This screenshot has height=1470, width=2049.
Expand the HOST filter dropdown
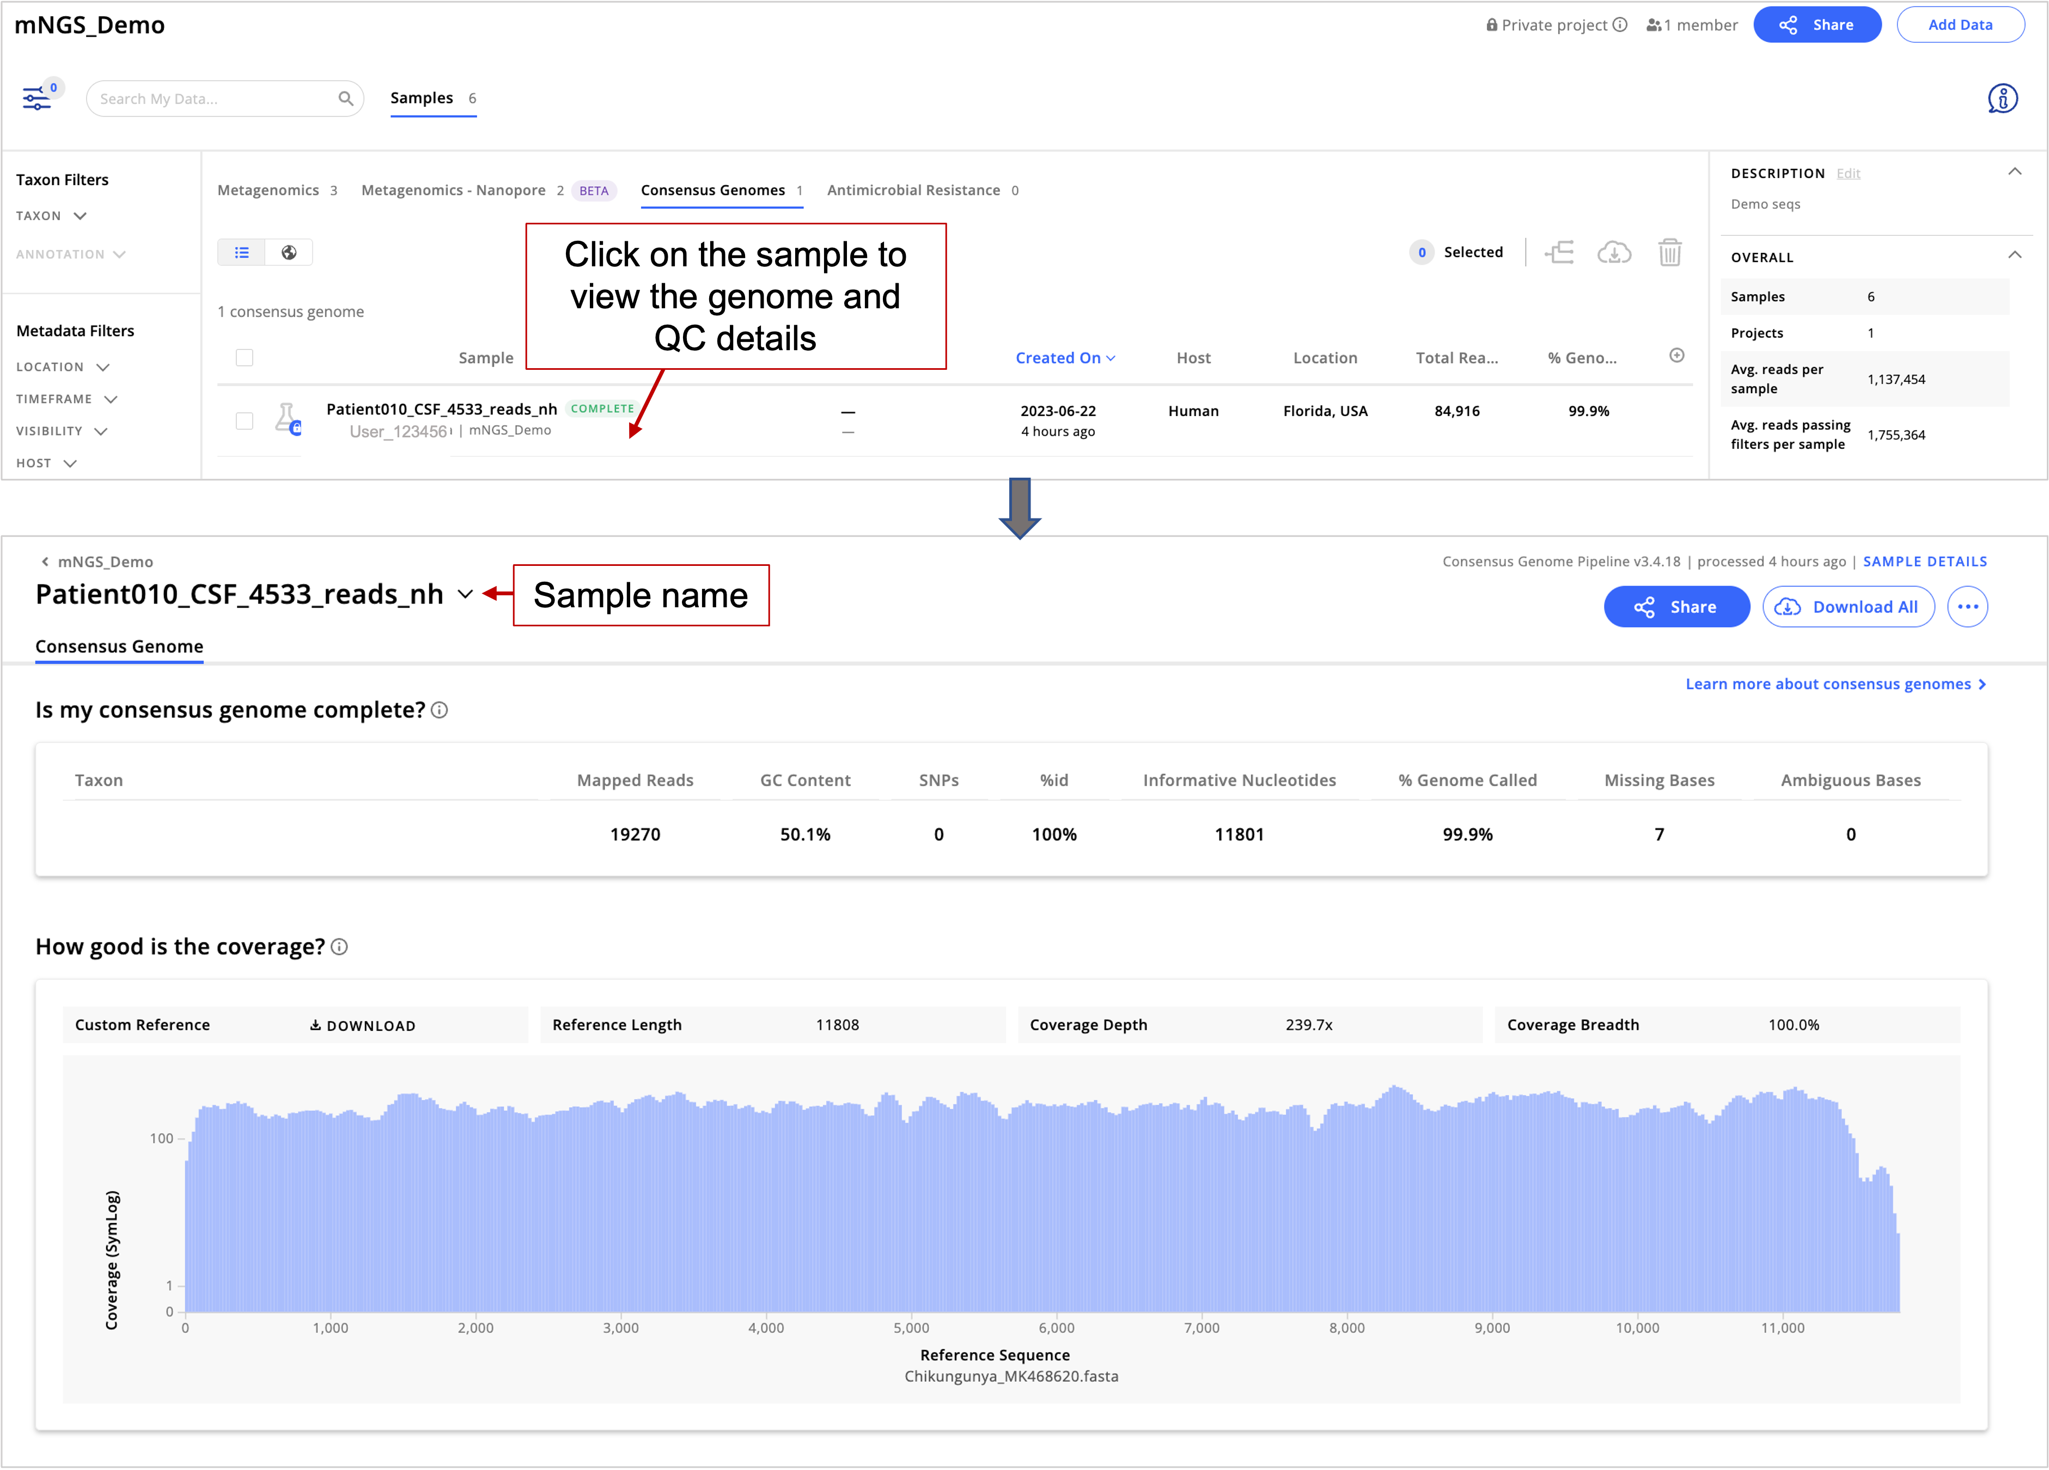click(x=46, y=462)
